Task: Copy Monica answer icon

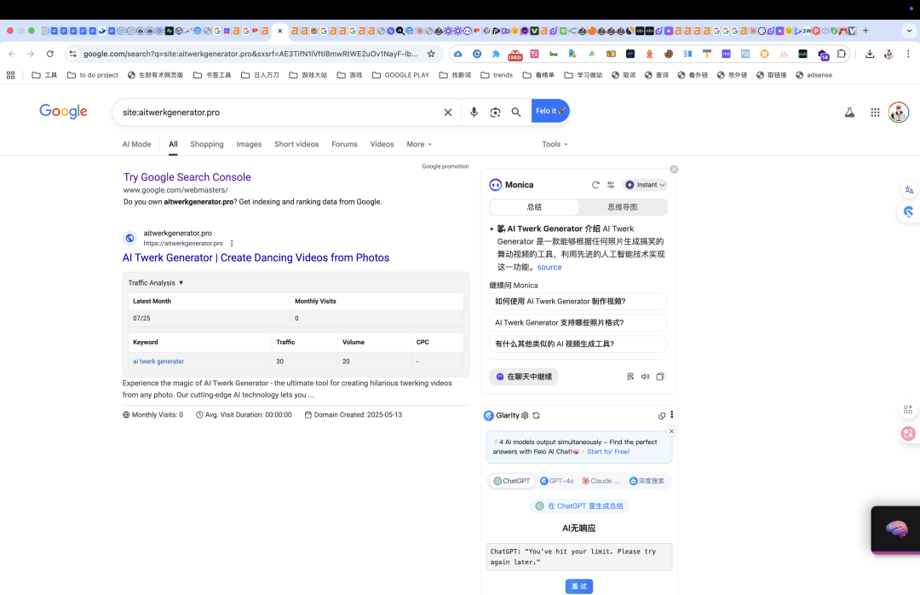Action: tap(660, 377)
